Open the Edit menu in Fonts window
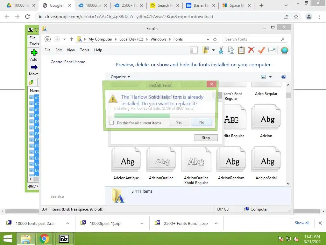The height and width of the screenshot is (245, 326). [59, 50]
